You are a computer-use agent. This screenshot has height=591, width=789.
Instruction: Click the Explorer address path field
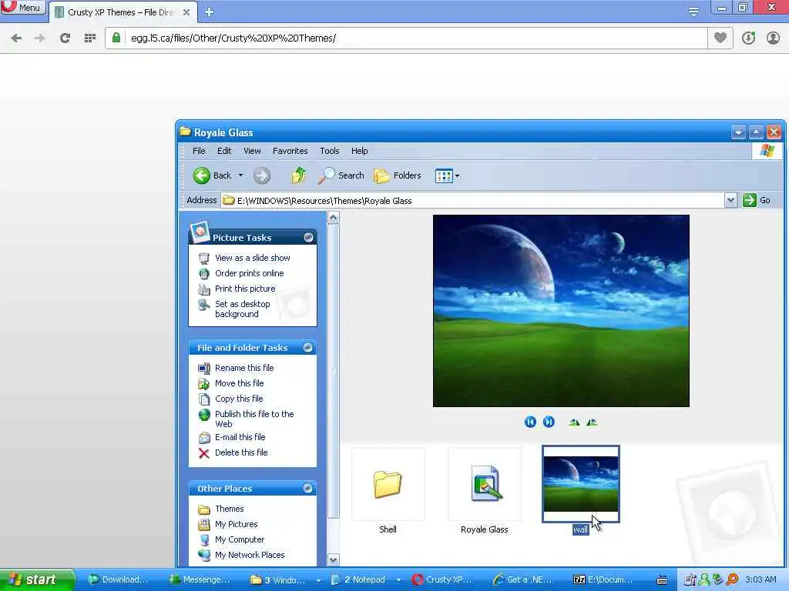(x=473, y=201)
